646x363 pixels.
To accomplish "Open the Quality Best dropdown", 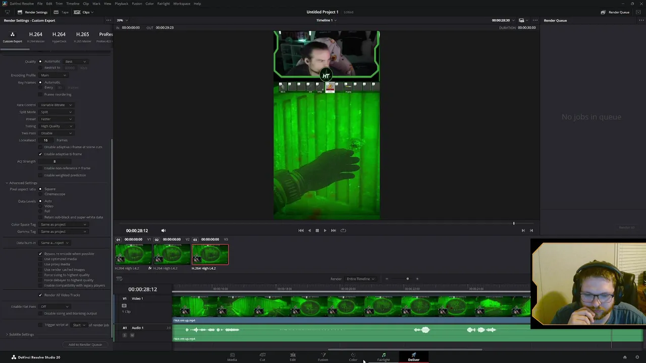I will 75,62.
